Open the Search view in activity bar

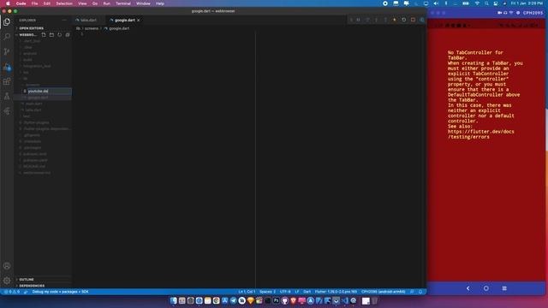pyautogui.click(x=7, y=36)
